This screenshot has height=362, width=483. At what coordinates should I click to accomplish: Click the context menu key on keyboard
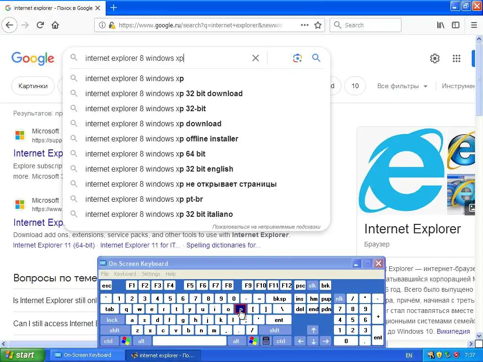click(x=266, y=341)
